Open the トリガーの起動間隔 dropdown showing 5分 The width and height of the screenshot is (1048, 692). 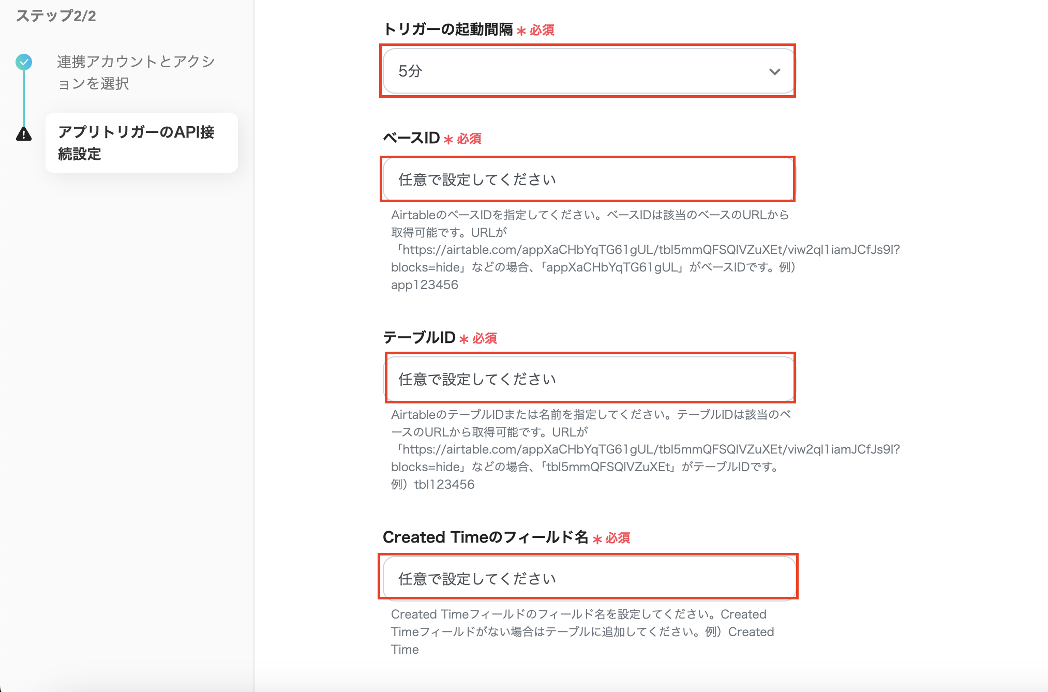[569, 71]
